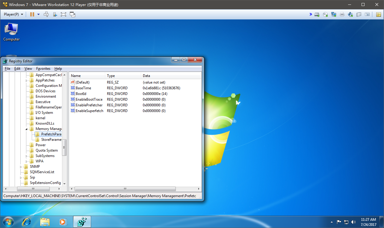Select the SQMServiceList key
Screen dimensions: 384x228
point(42,172)
